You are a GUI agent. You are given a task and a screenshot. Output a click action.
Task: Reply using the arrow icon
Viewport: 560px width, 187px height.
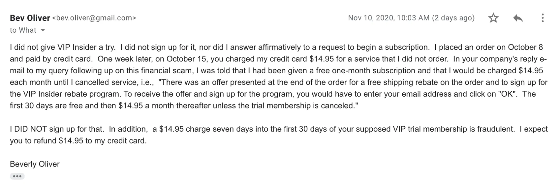click(x=518, y=18)
